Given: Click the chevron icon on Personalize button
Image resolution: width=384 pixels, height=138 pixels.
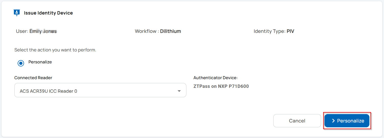Looking at the screenshot, I should pos(333,121).
